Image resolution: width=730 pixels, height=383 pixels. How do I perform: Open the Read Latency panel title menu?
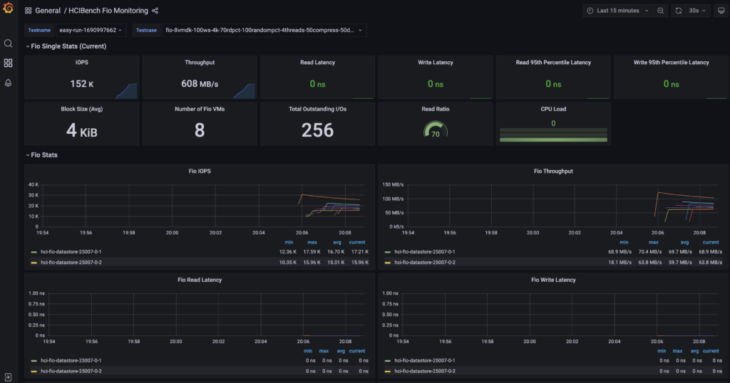[317, 62]
